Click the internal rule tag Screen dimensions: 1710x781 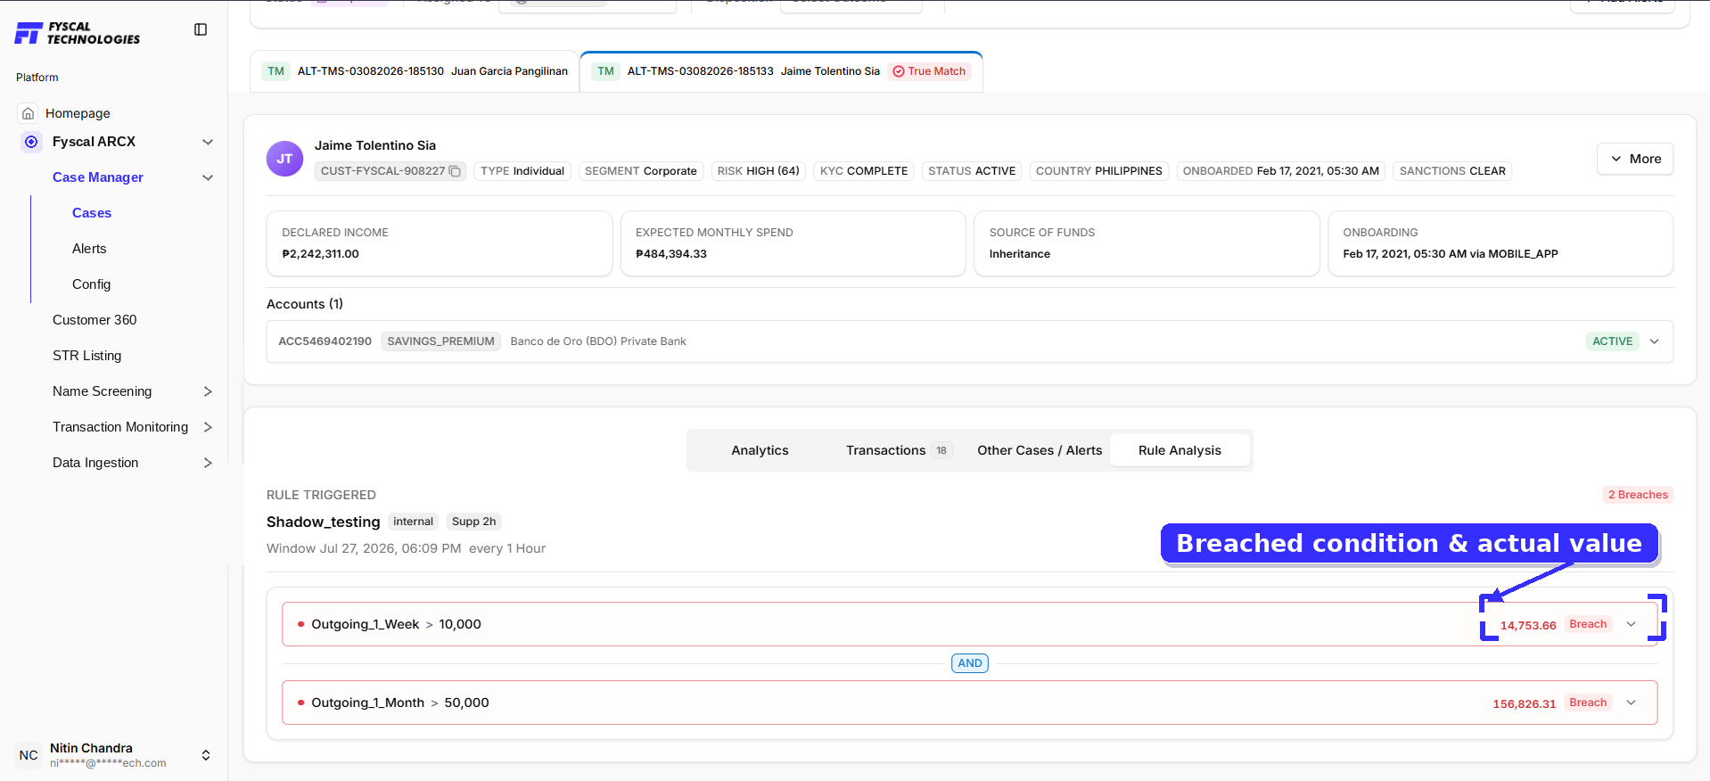413,522
